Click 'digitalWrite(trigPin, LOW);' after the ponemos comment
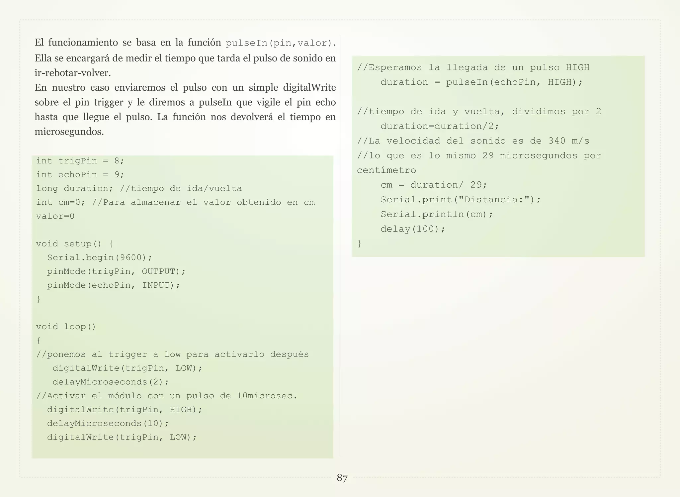 click(x=127, y=368)
